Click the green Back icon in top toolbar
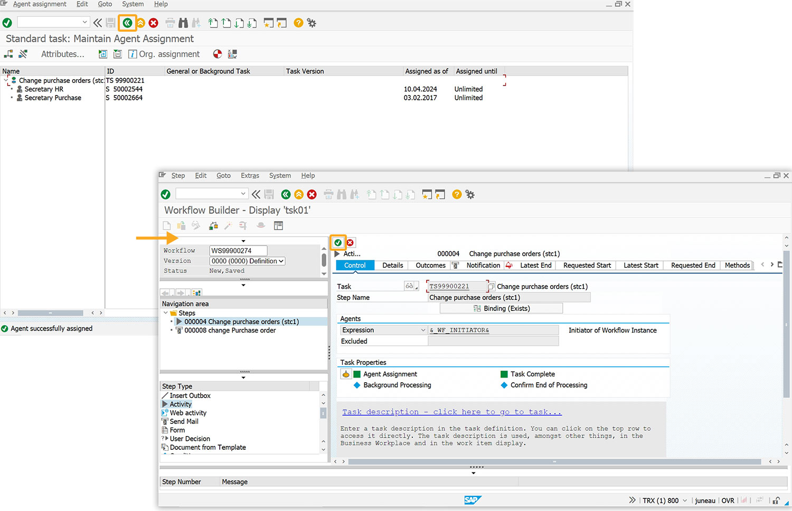This screenshot has height=511, width=792. pyautogui.click(x=127, y=23)
